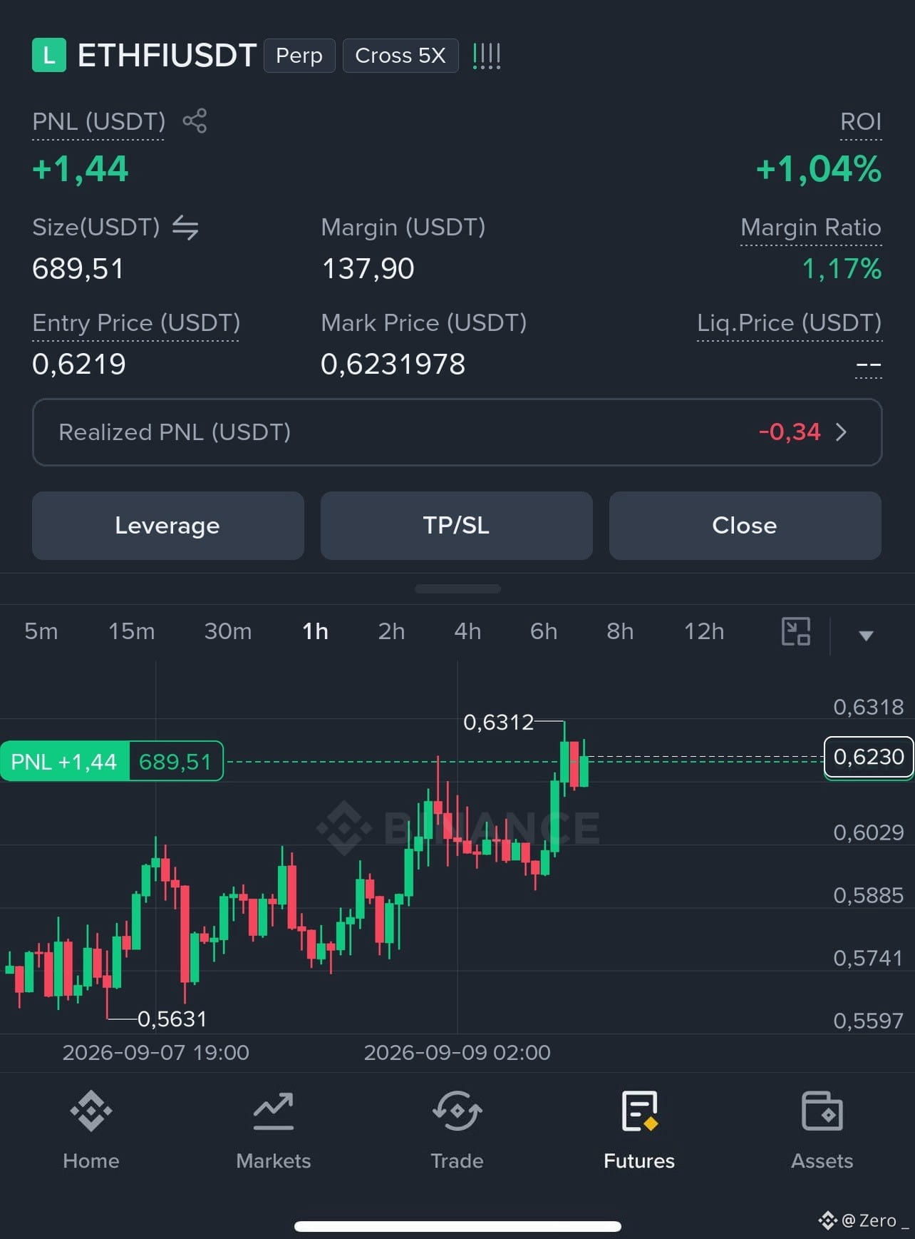Viewport: 915px width, 1239px height.
Task: Open the Markets icon
Action: point(274,1111)
